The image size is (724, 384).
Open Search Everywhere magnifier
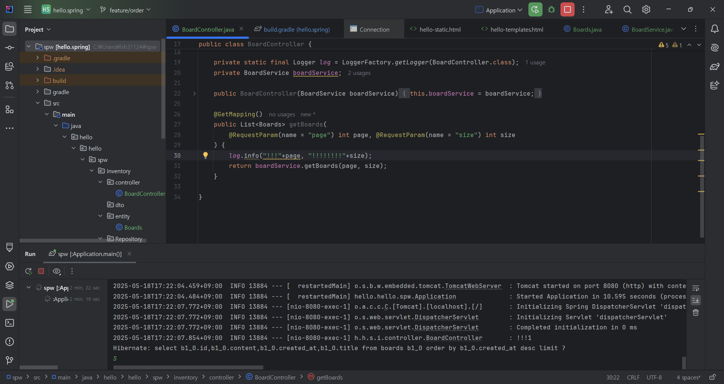pos(627,10)
